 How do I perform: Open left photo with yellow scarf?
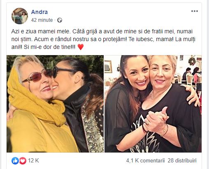tap(55, 104)
